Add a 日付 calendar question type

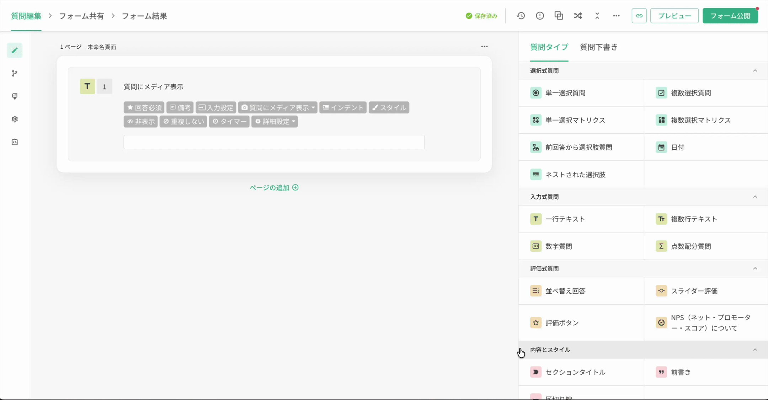coord(706,147)
